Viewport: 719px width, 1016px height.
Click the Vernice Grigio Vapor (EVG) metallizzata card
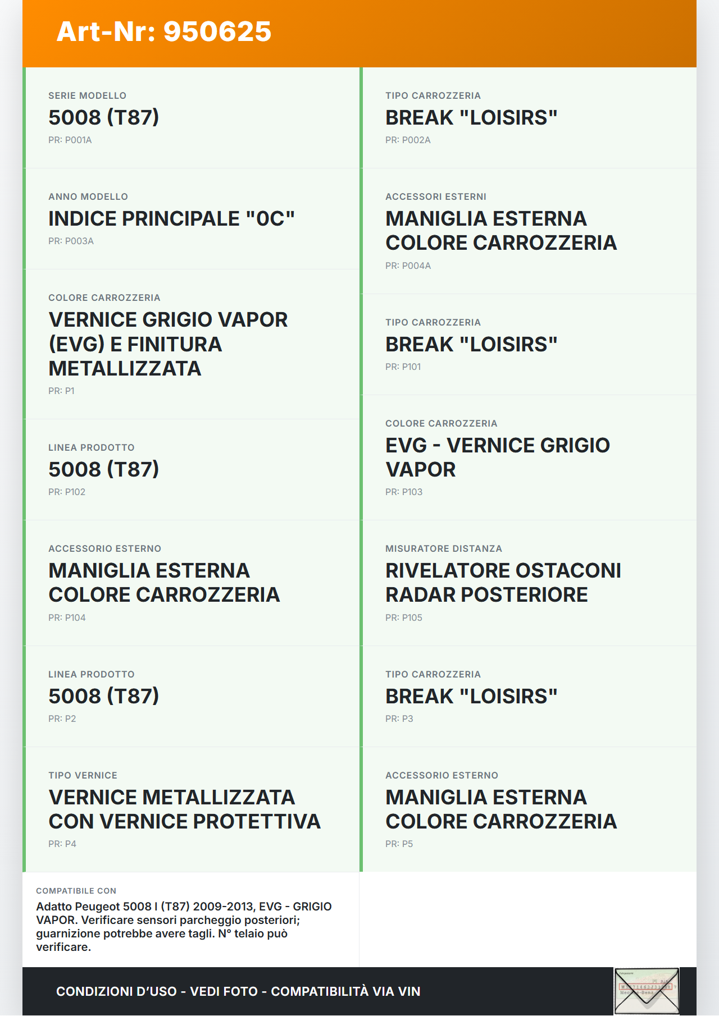coord(192,344)
